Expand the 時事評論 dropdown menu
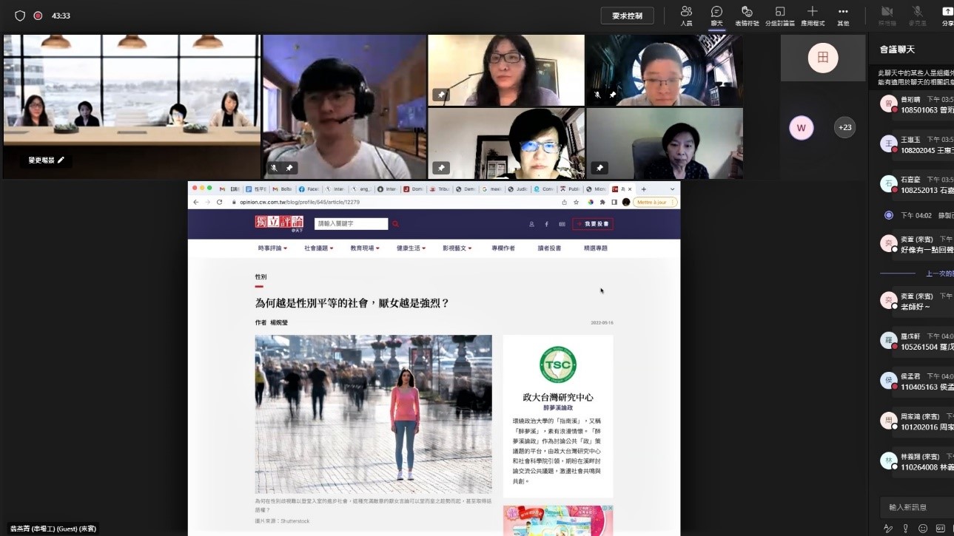 click(x=272, y=248)
